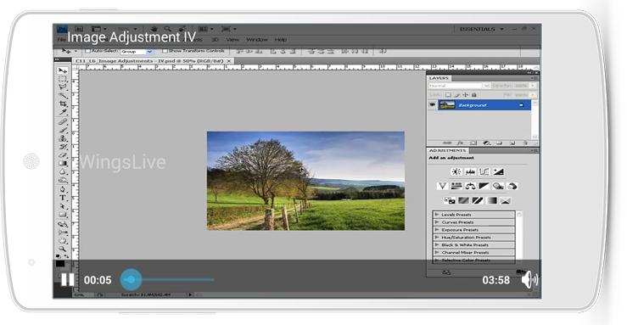
Task: Delete layer using trash icon
Action: [x=525, y=143]
